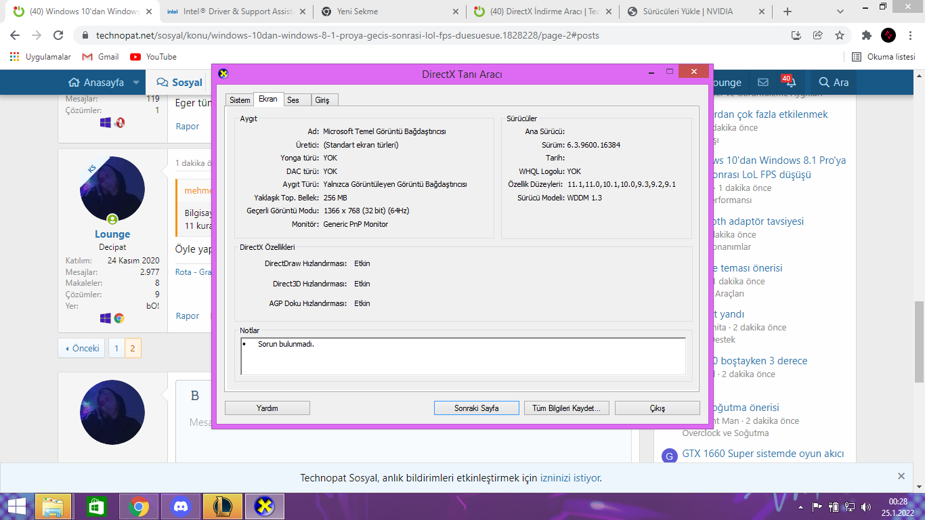Click the volume icon in system tray
This screenshot has height=520, width=925.
coord(865,506)
